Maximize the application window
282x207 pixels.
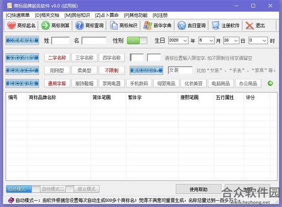pyautogui.click(x=253, y=6)
